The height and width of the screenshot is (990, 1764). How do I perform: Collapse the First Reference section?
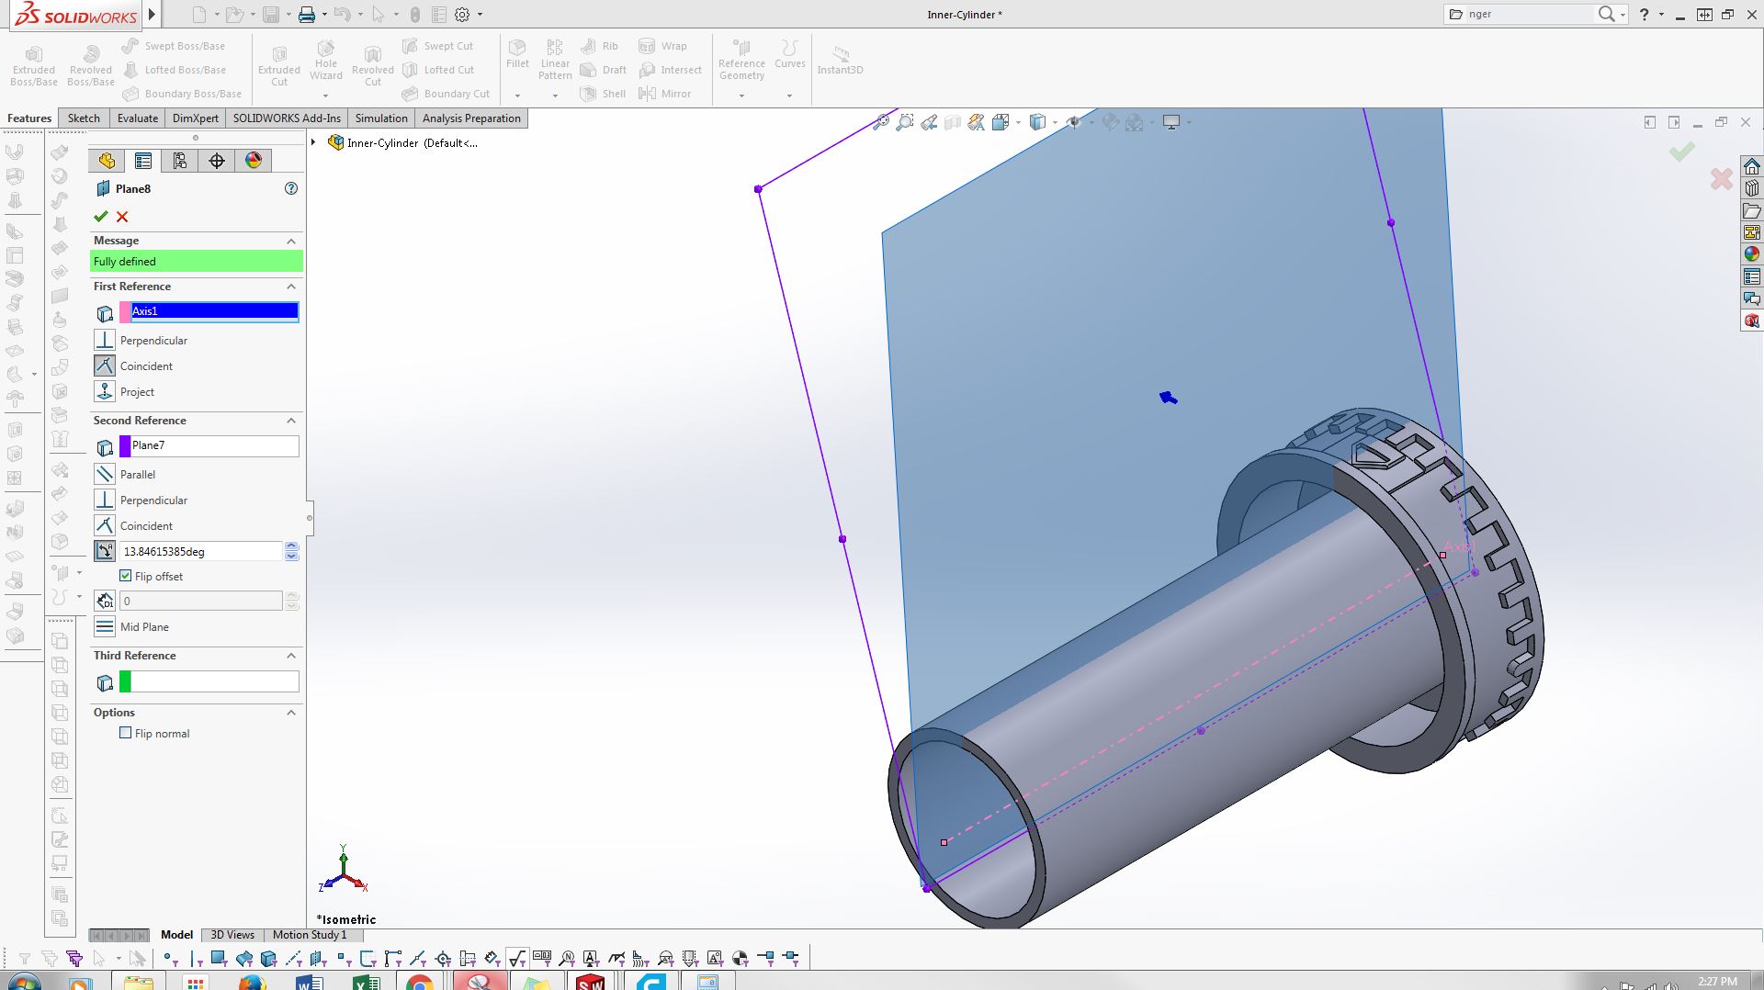[x=291, y=287]
